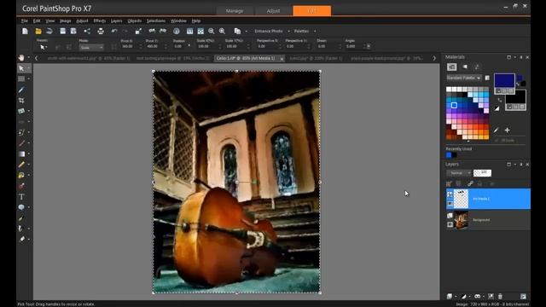Print the image using printer icon
Screen dimensions: 546x307
pyautogui.click(x=101, y=32)
